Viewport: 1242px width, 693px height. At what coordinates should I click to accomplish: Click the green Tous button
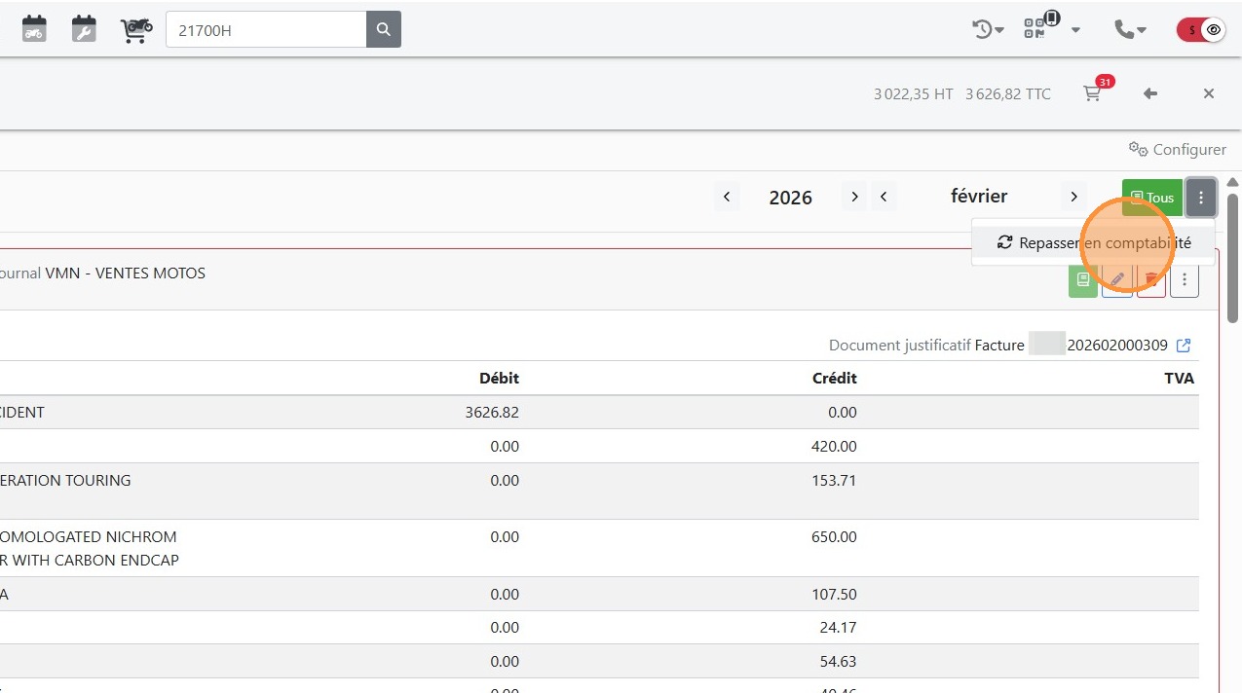[x=1152, y=198]
